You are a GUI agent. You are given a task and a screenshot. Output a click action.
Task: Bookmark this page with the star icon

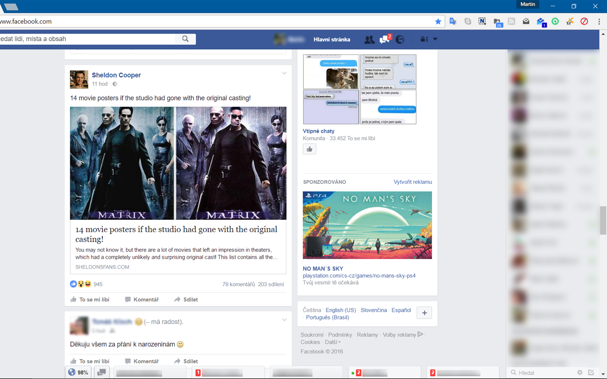[x=438, y=21]
